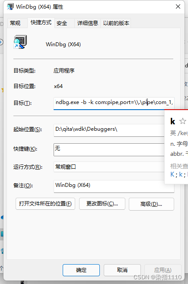Select the 快捷方式 tab
The width and height of the screenshot is (188, 284).
click(x=41, y=22)
